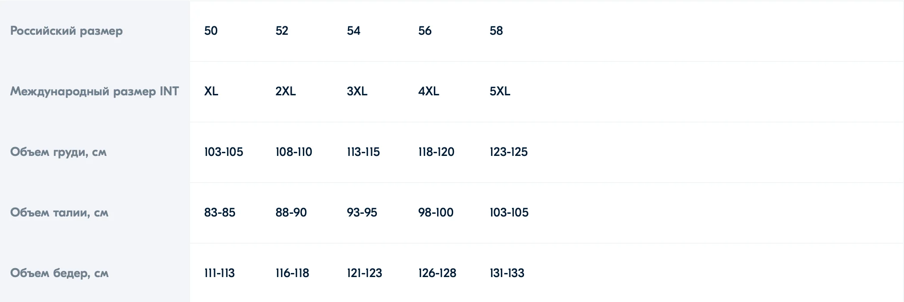The width and height of the screenshot is (904, 302).
Task: Select waist measurement 98-100
Action: [x=436, y=212]
